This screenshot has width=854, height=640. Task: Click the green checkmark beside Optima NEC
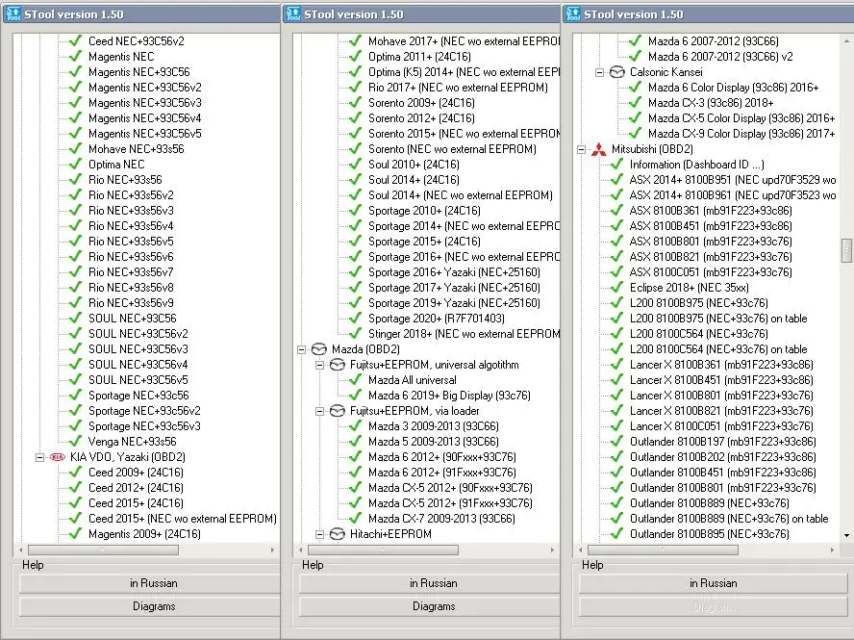pyautogui.click(x=76, y=164)
